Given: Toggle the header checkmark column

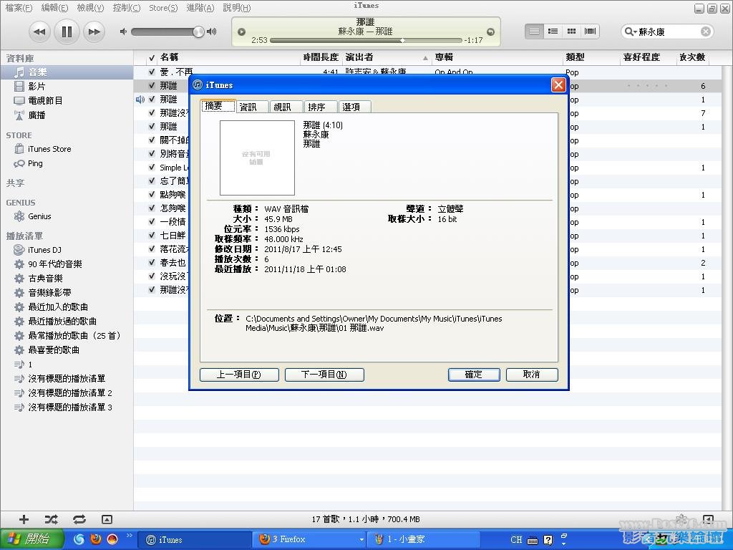Looking at the screenshot, I should [x=152, y=58].
